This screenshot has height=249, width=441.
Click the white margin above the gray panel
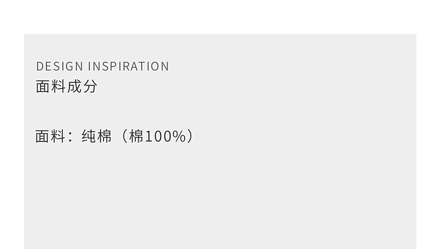220,16
